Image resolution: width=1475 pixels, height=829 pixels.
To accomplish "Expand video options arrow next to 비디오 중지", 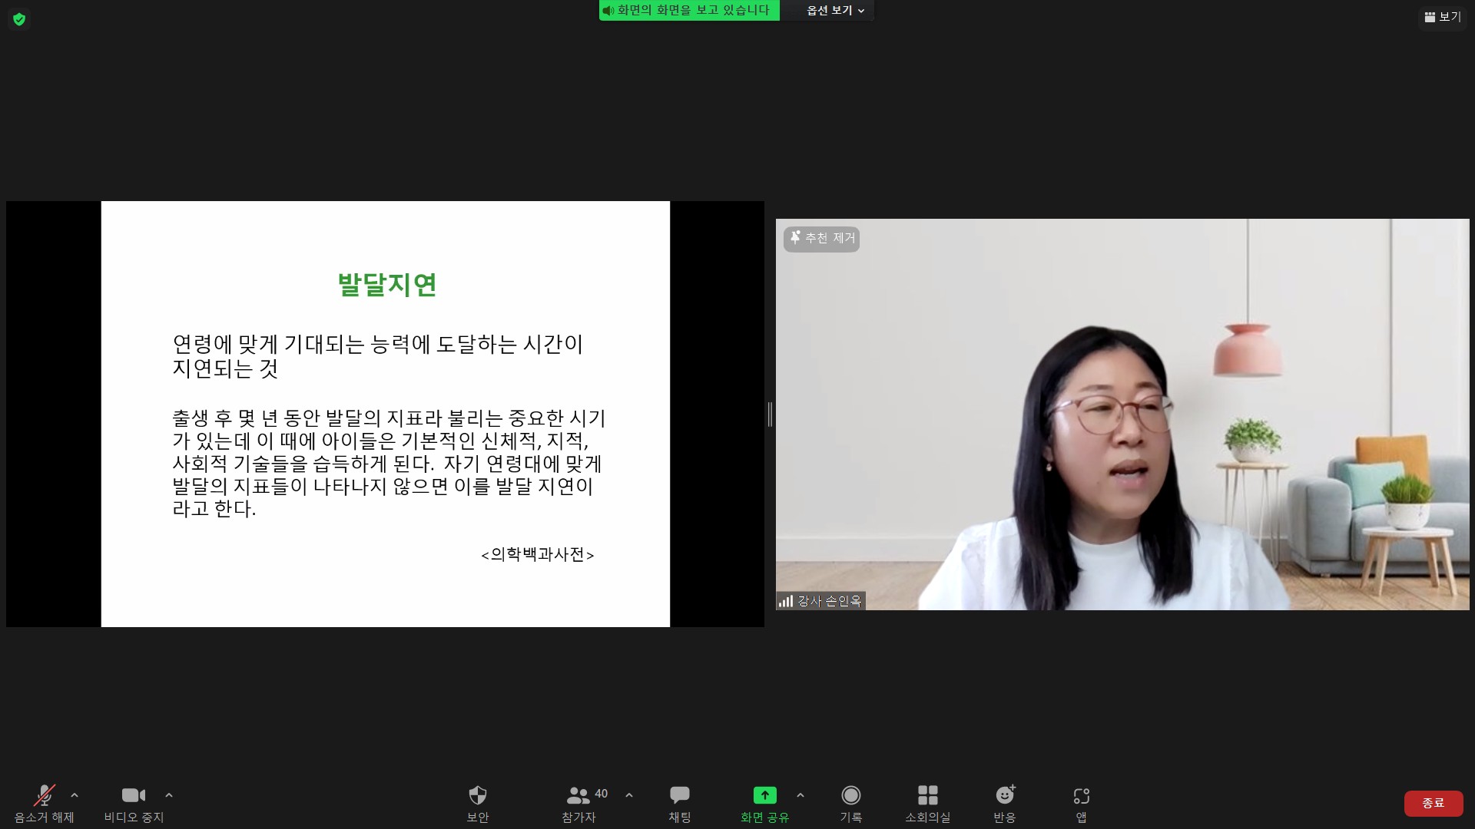I will (x=169, y=795).
